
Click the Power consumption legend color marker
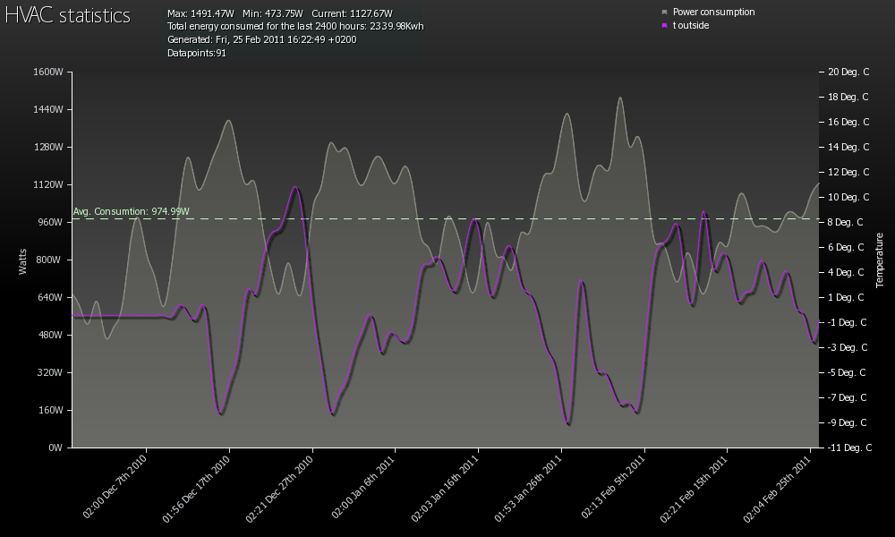point(664,13)
